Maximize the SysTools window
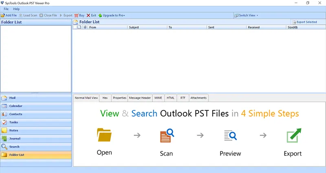The image size is (326, 173). pyautogui.click(x=308, y=3)
